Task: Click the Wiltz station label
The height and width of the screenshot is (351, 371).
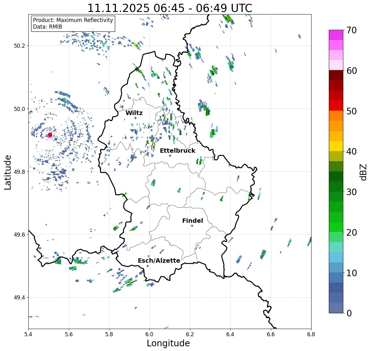Action: pos(134,113)
